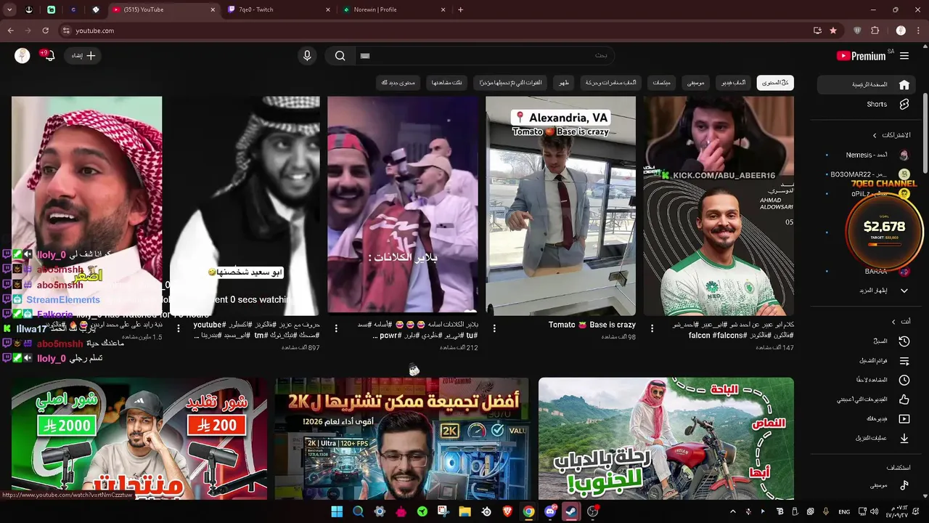Open the Brave shields extension icon
Image resolution: width=929 pixels, height=523 pixels.
pos(857,31)
